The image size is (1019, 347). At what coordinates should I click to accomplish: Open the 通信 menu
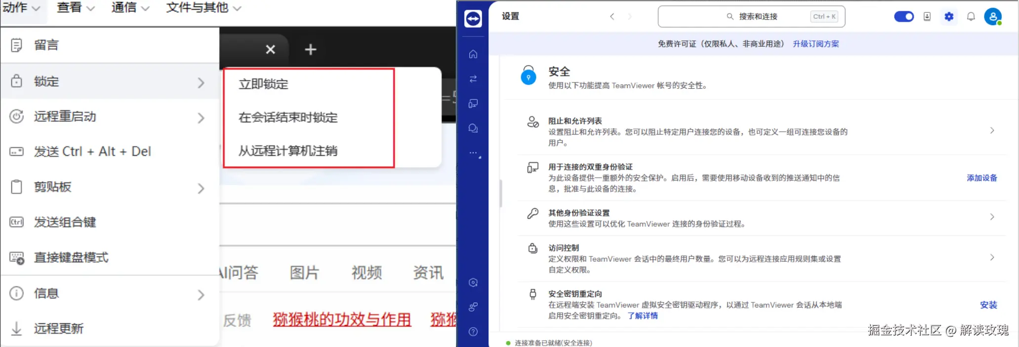130,8
